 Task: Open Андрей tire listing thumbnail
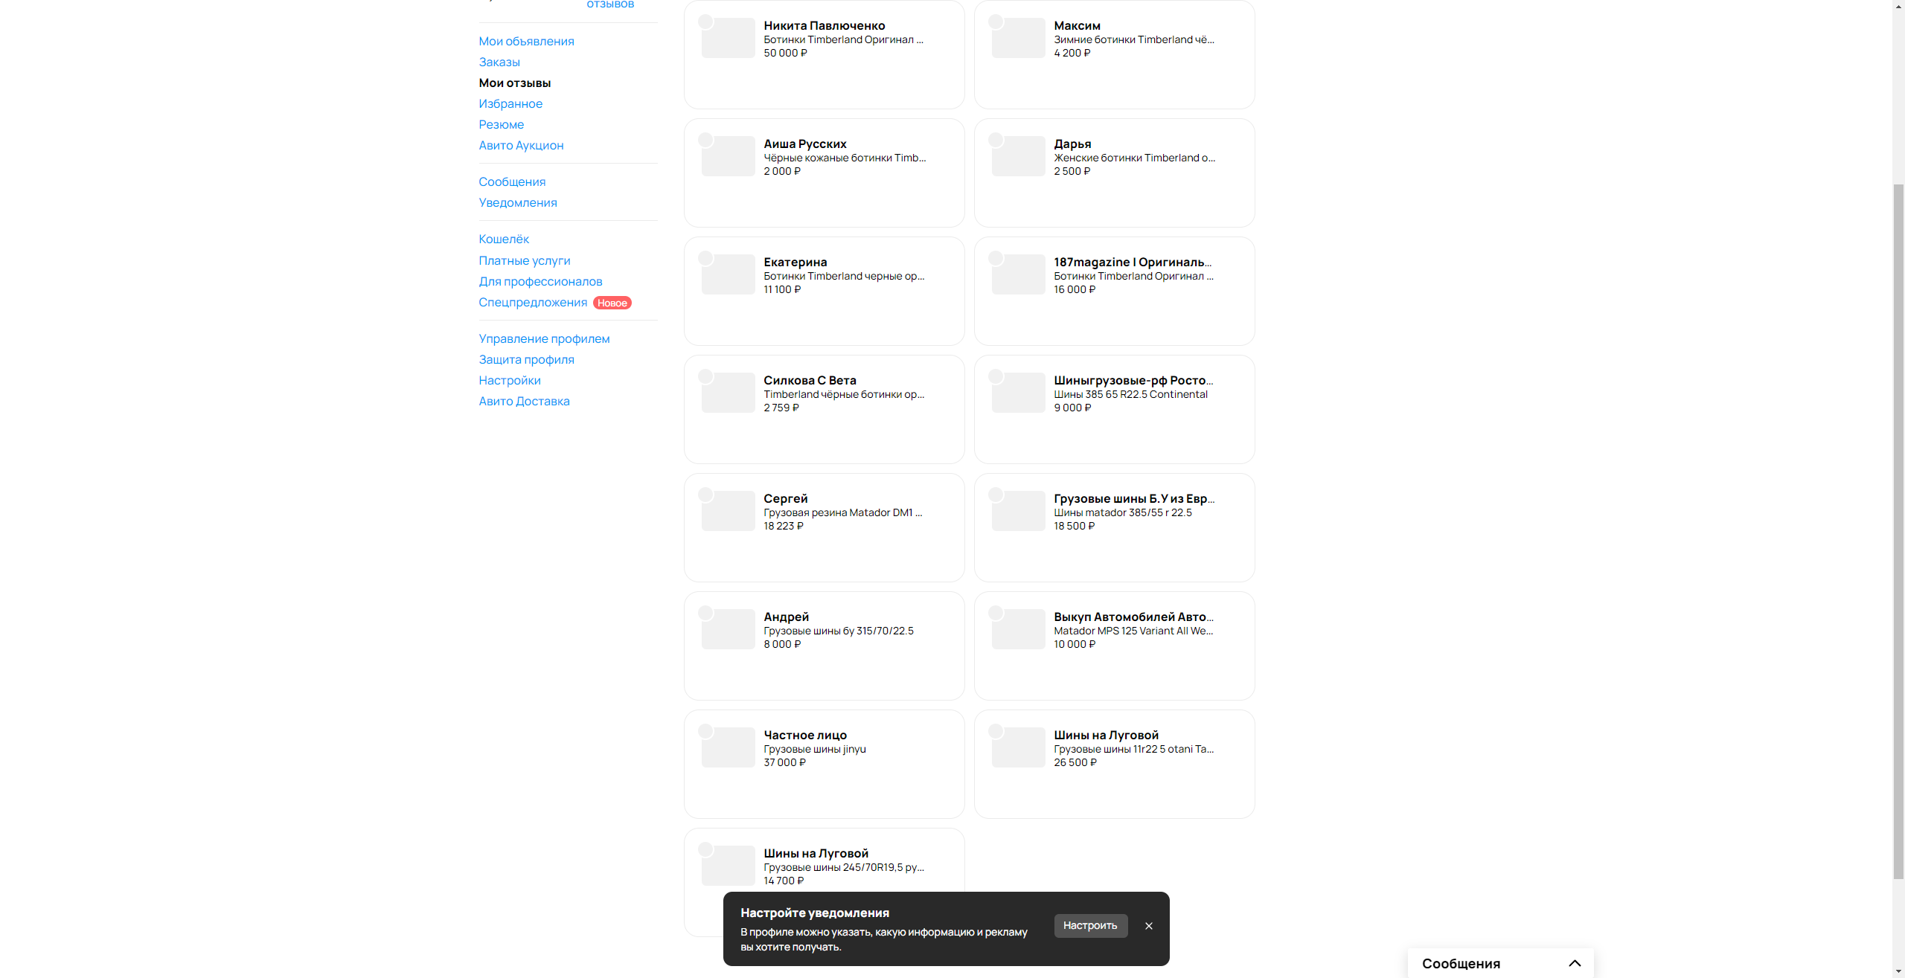(729, 630)
